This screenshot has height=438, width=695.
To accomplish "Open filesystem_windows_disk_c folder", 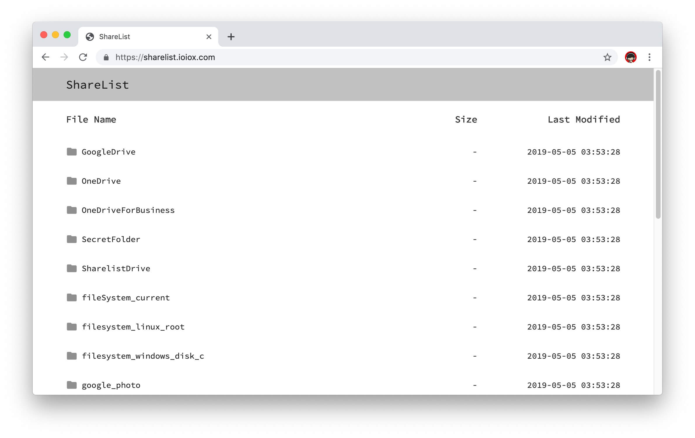I will [x=143, y=356].
